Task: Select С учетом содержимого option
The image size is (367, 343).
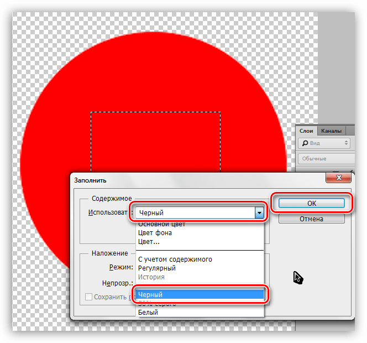Action: (200, 259)
